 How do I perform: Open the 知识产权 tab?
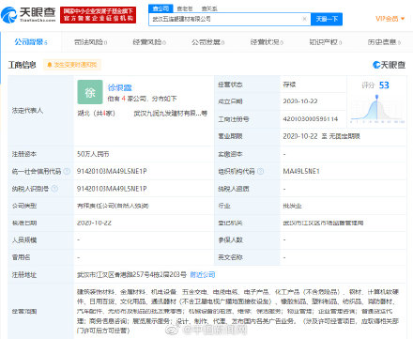(x=326, y=42)
